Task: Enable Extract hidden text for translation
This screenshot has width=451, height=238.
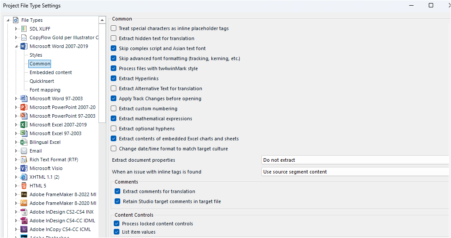Action: (x=114, y=38)
